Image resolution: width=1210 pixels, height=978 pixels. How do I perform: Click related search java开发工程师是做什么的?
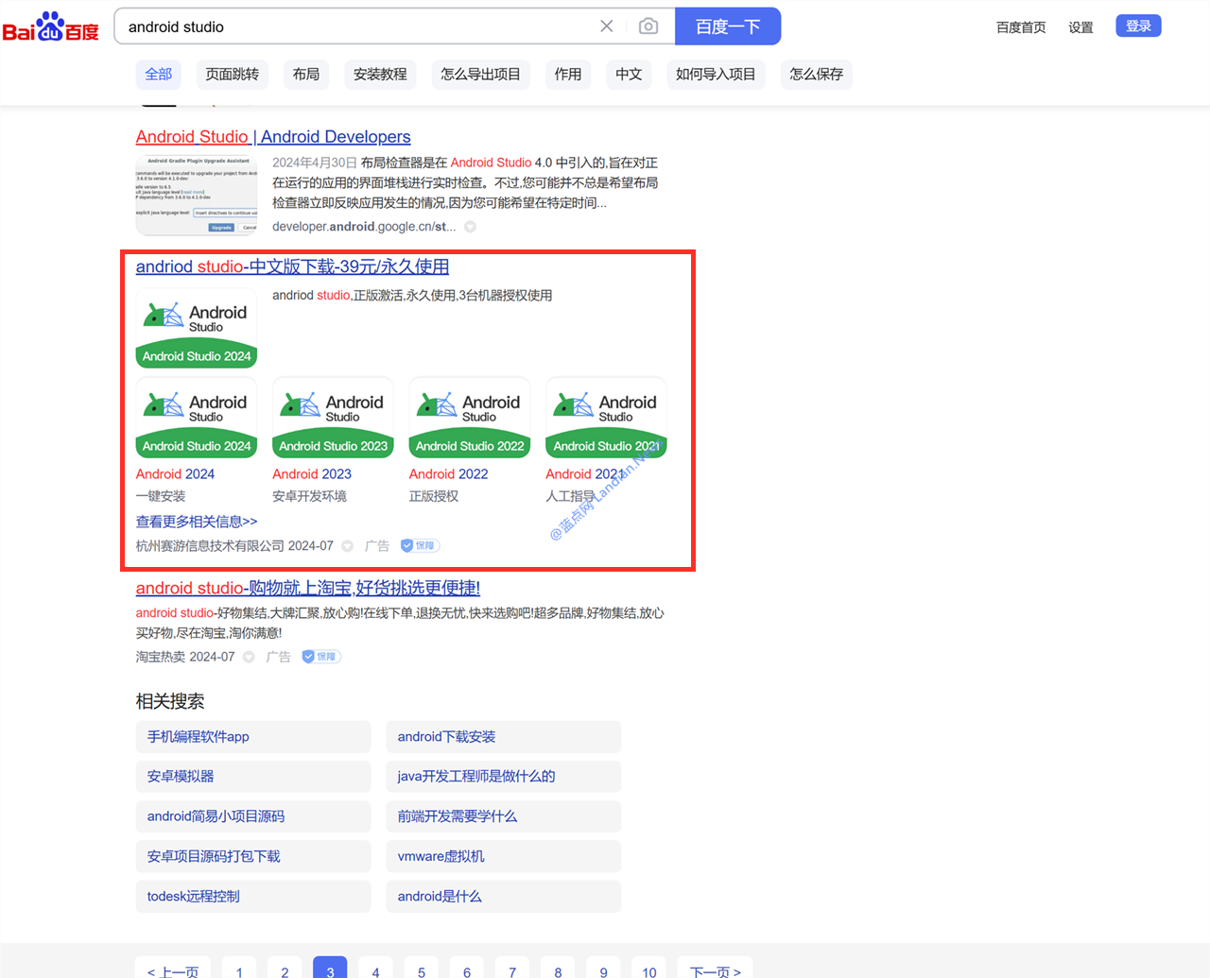click(x=504, y=777)
